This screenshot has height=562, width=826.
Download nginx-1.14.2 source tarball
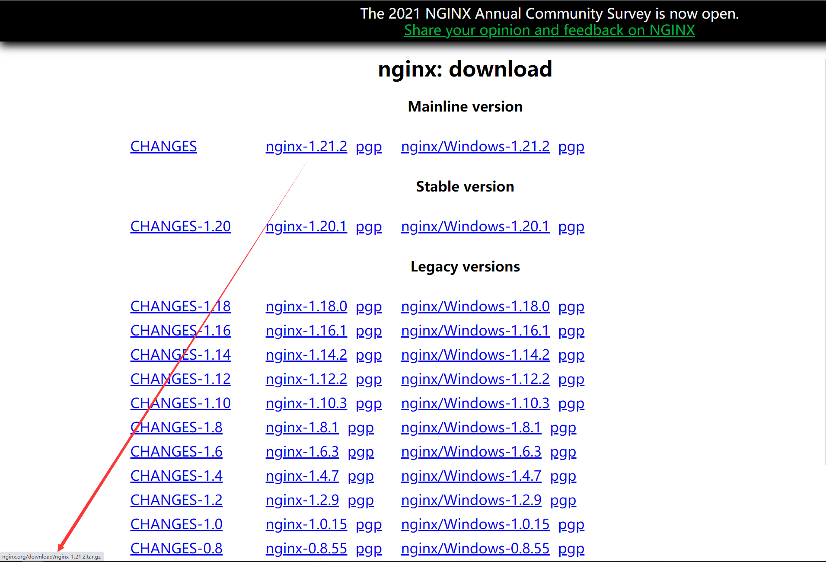point(306,355)
